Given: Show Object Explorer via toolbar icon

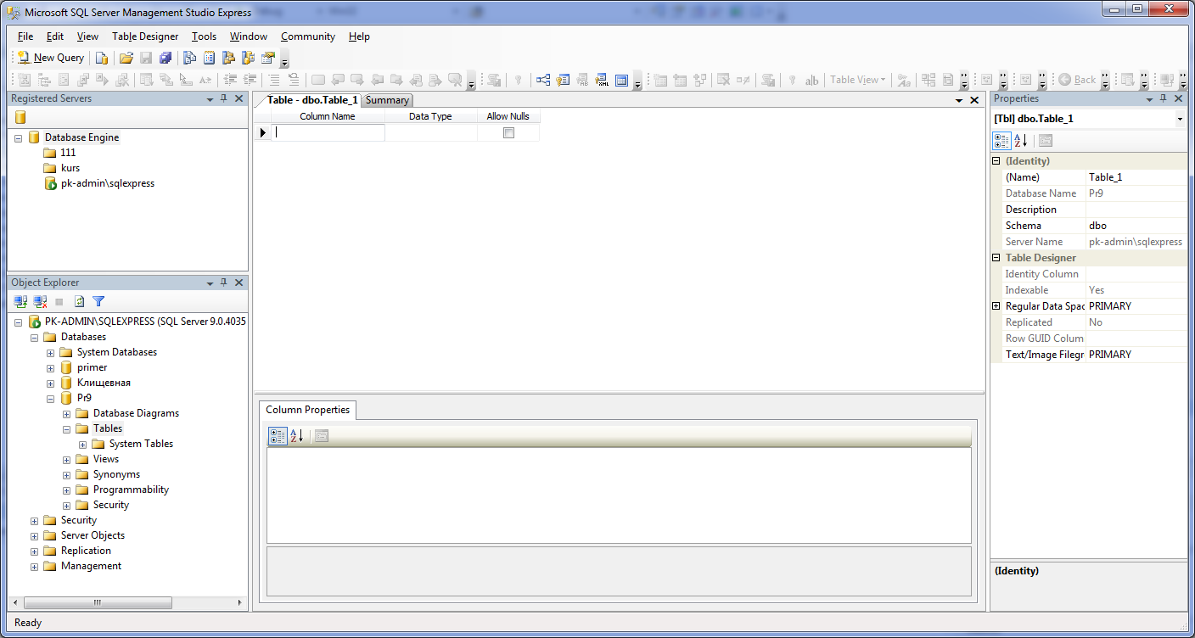Looking at the screenshot, I should [x=228, y=58].
